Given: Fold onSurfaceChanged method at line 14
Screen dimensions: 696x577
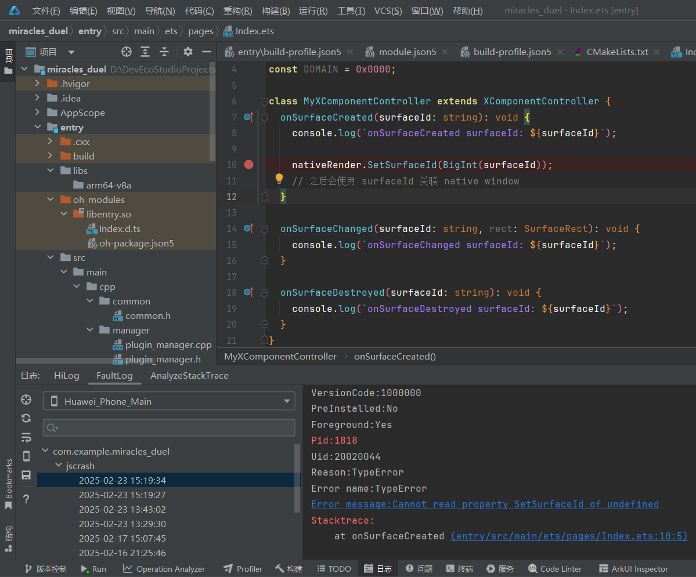Looking at the screenshot, I should (x=265, y=229).
